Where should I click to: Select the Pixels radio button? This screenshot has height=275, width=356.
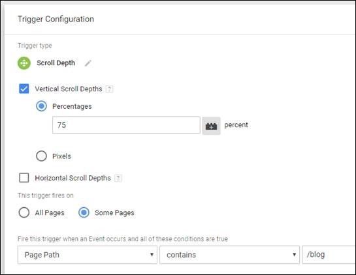(41, 156)
